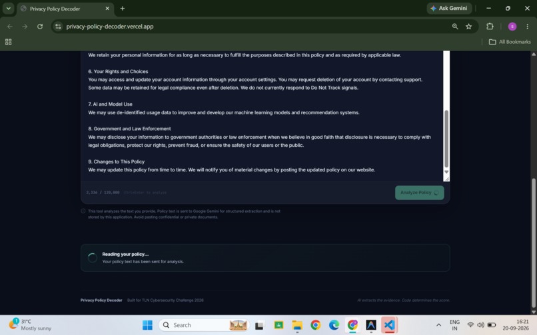This screenshot has width=537, height=335.
Task: Open Visual Studio Code from the taskbar
Action: pyautogui.click(x=389, y=325)
